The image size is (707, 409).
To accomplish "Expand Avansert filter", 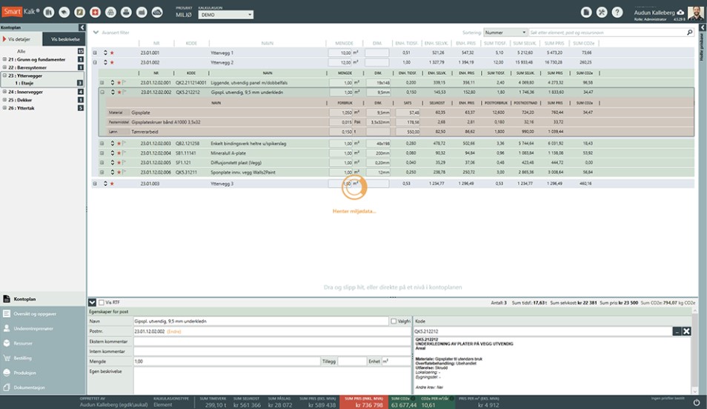I will (96, 33).
